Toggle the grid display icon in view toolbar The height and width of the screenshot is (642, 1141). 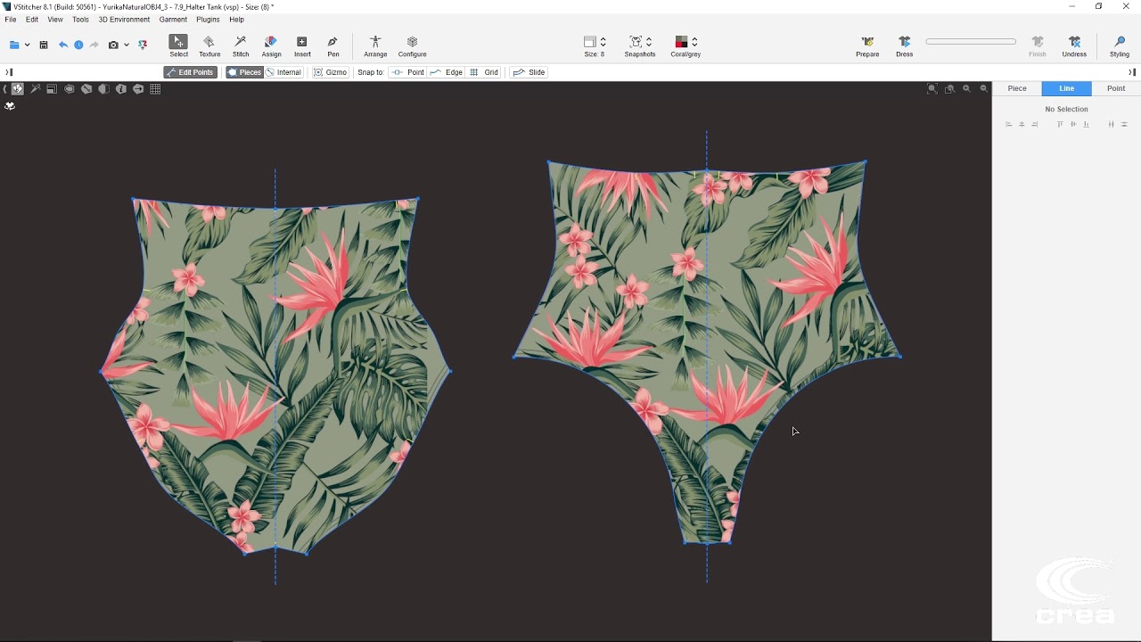[x=155, y=89]
